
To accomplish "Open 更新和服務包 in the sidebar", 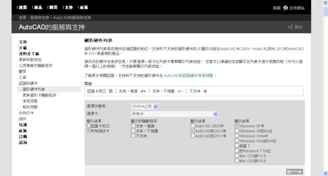I will (30, 60).
